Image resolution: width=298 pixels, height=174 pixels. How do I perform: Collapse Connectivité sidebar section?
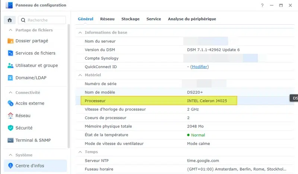pos(11,93)
